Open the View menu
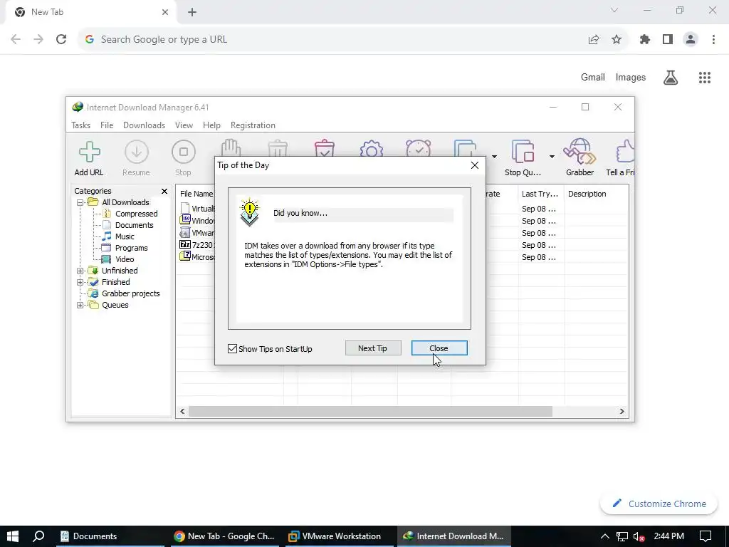This screenshot has height=547, width=729. [184, 125]
